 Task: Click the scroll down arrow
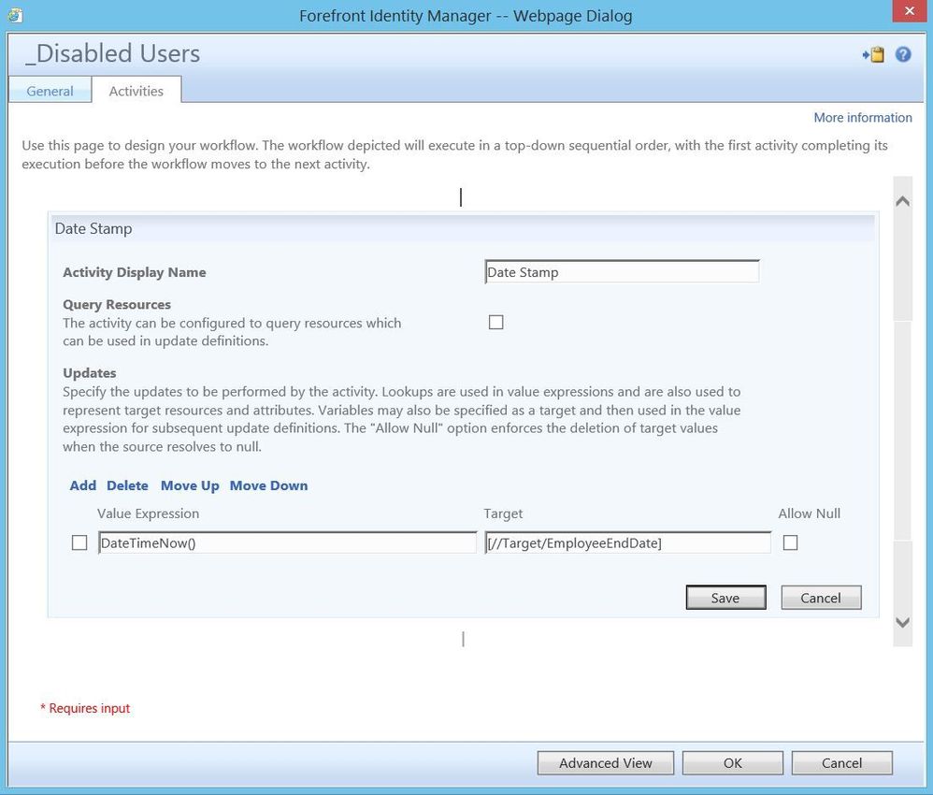(903, 622)
